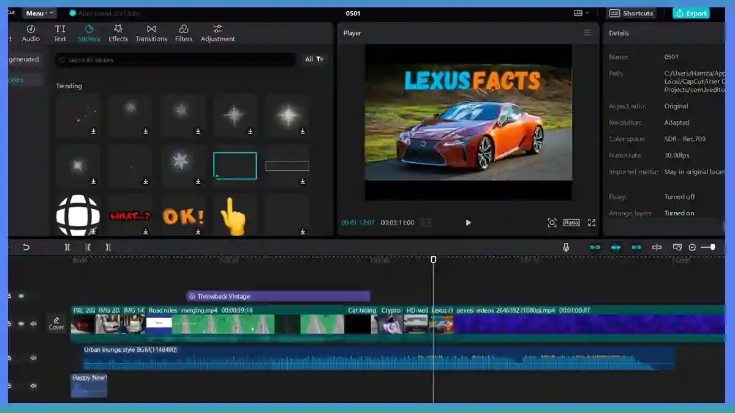Open the All sticker filter dropdown
The image size is (735, 413).
click(314, 59)
